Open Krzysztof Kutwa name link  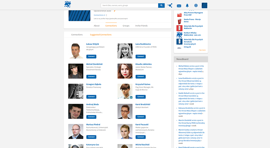pyautogui.click(x=143, y=84)
